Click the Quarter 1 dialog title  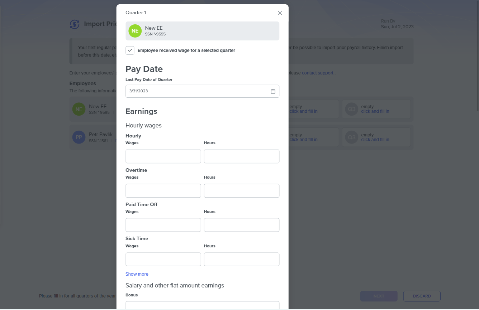point(136,13)
